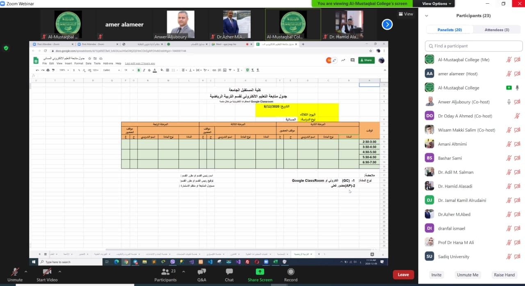Unmute using the Zoom microphone icon
Screen dimensions: 525x286
point(15,272)
